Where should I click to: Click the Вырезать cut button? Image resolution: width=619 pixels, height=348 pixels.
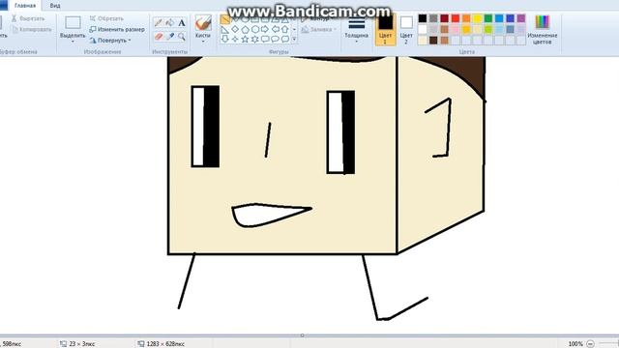(x=28, y=18)
